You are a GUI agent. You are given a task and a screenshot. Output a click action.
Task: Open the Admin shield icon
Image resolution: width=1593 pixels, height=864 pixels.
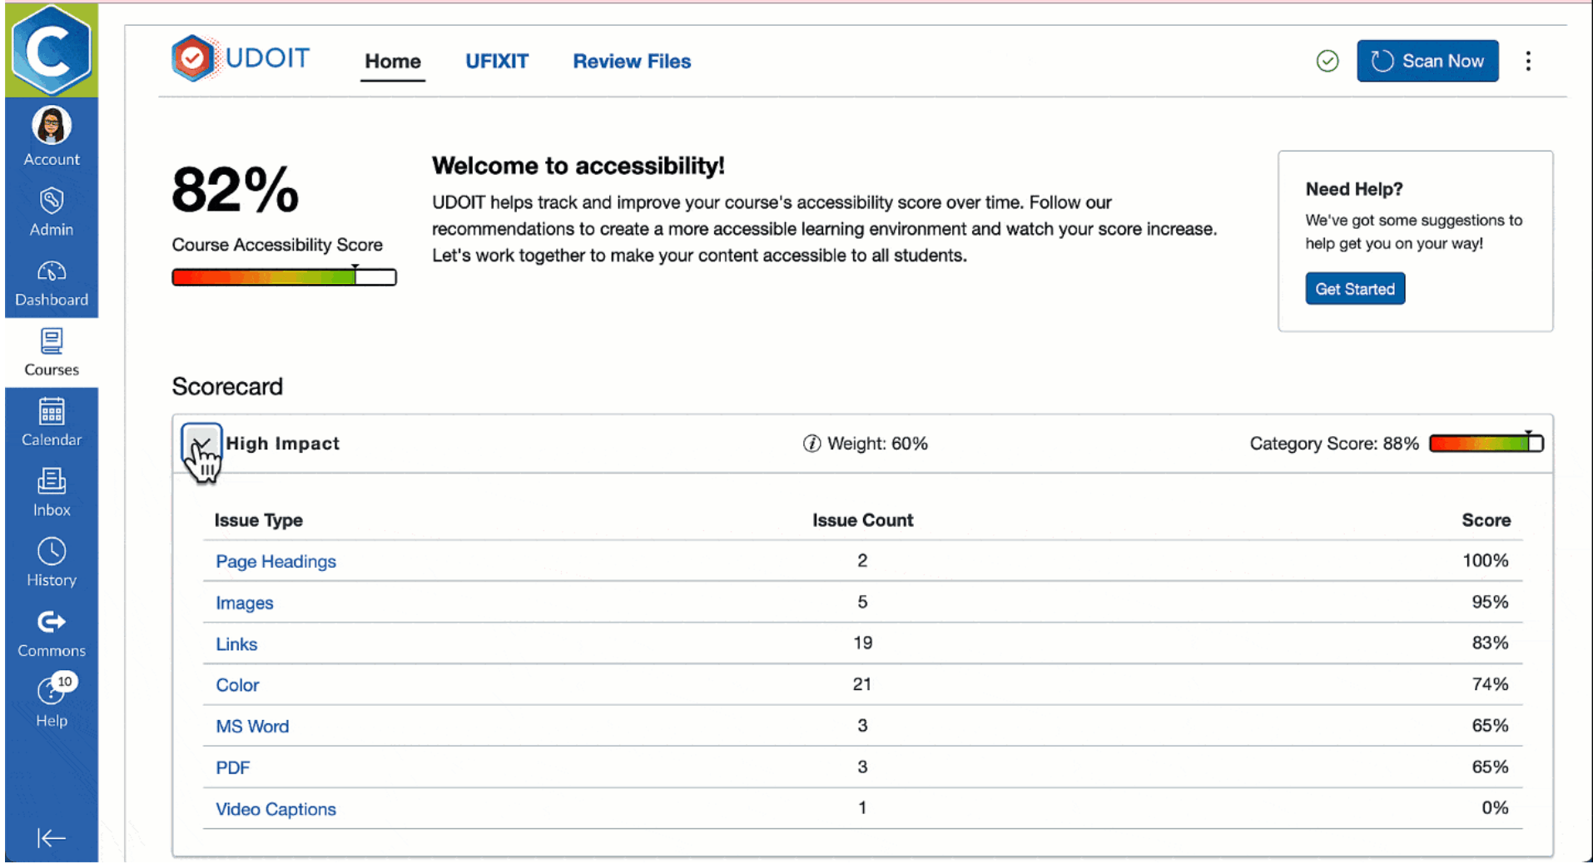pyautogui.click(x=52, y=201)
